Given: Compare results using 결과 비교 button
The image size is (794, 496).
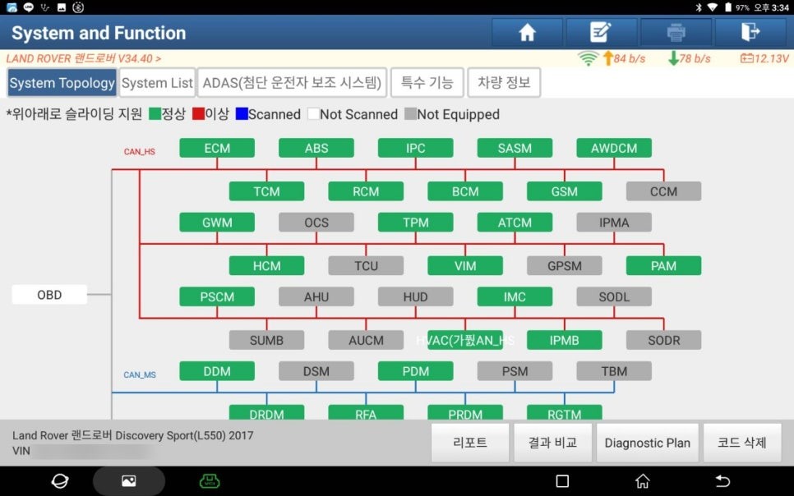Looking at the screenshot, I should [552, 443].
